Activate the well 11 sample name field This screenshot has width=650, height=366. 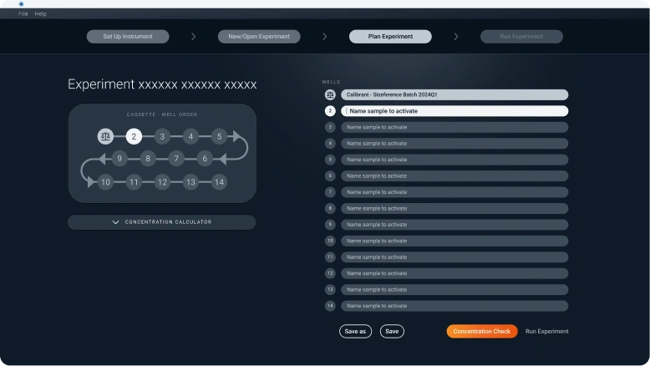[454, 257]
